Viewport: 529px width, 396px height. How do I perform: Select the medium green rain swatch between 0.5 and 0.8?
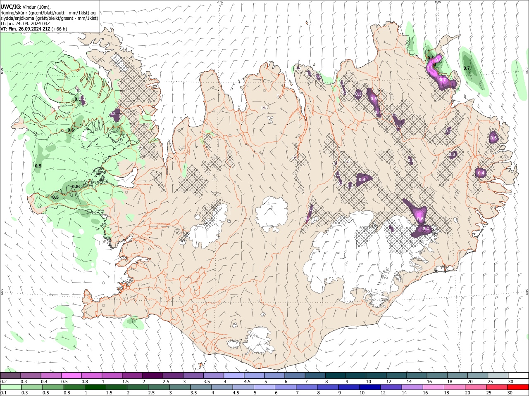click(x=53, y=387)
